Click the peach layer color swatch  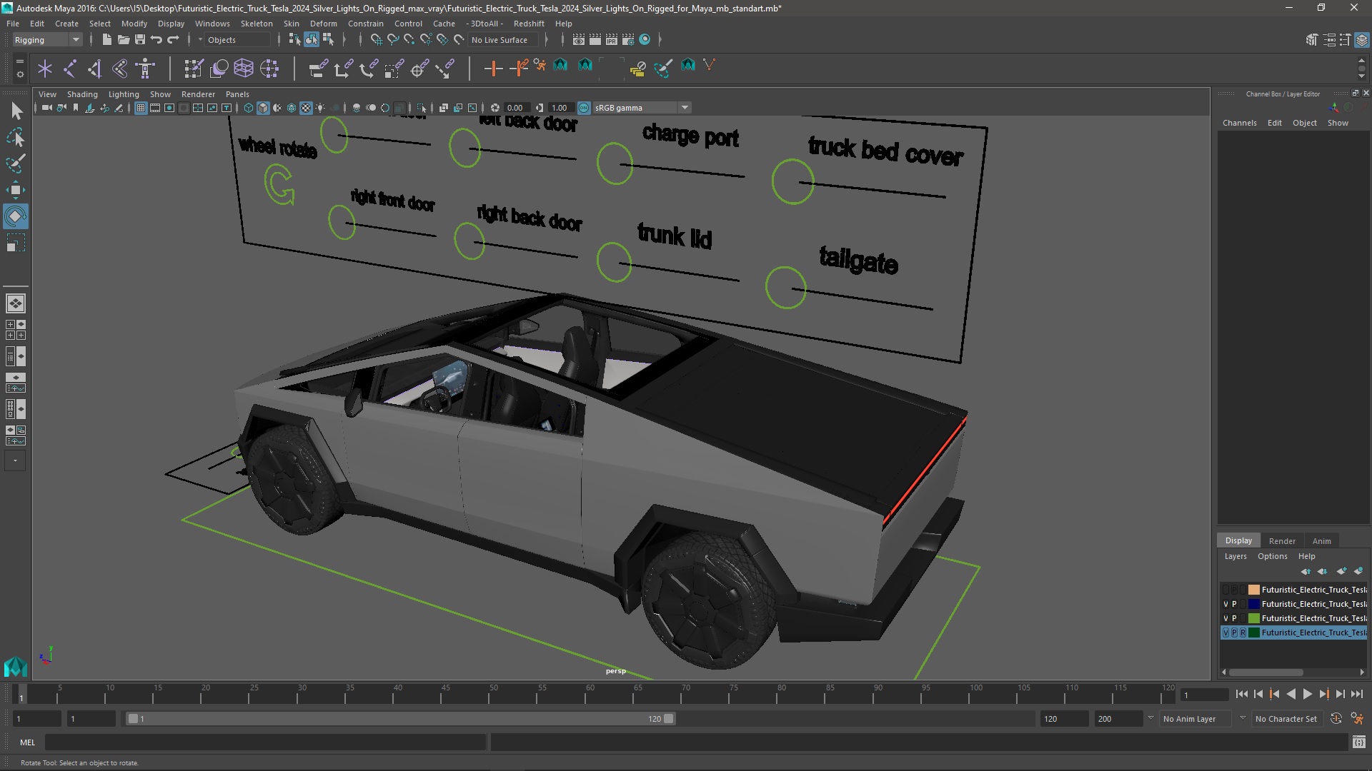click(x=1253, y=590)
